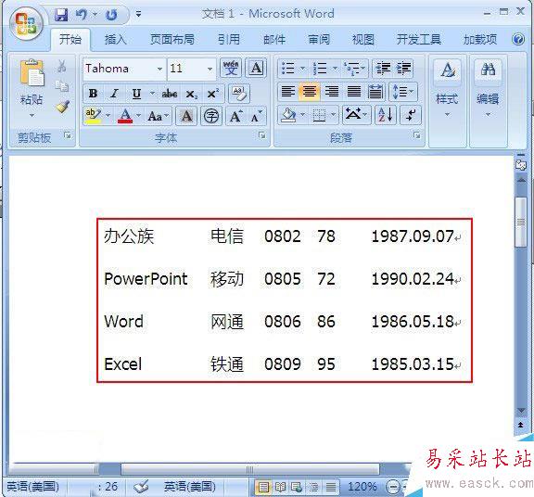Save the document from quick access toolbar
Viewport: 534px width, 497px height.
coord(61,15)
